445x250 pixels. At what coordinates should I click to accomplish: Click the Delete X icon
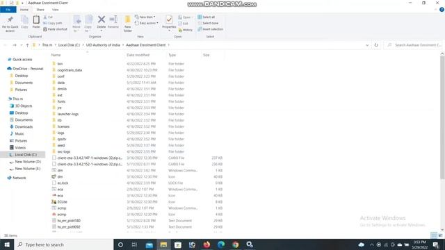[x=102, y=19]
